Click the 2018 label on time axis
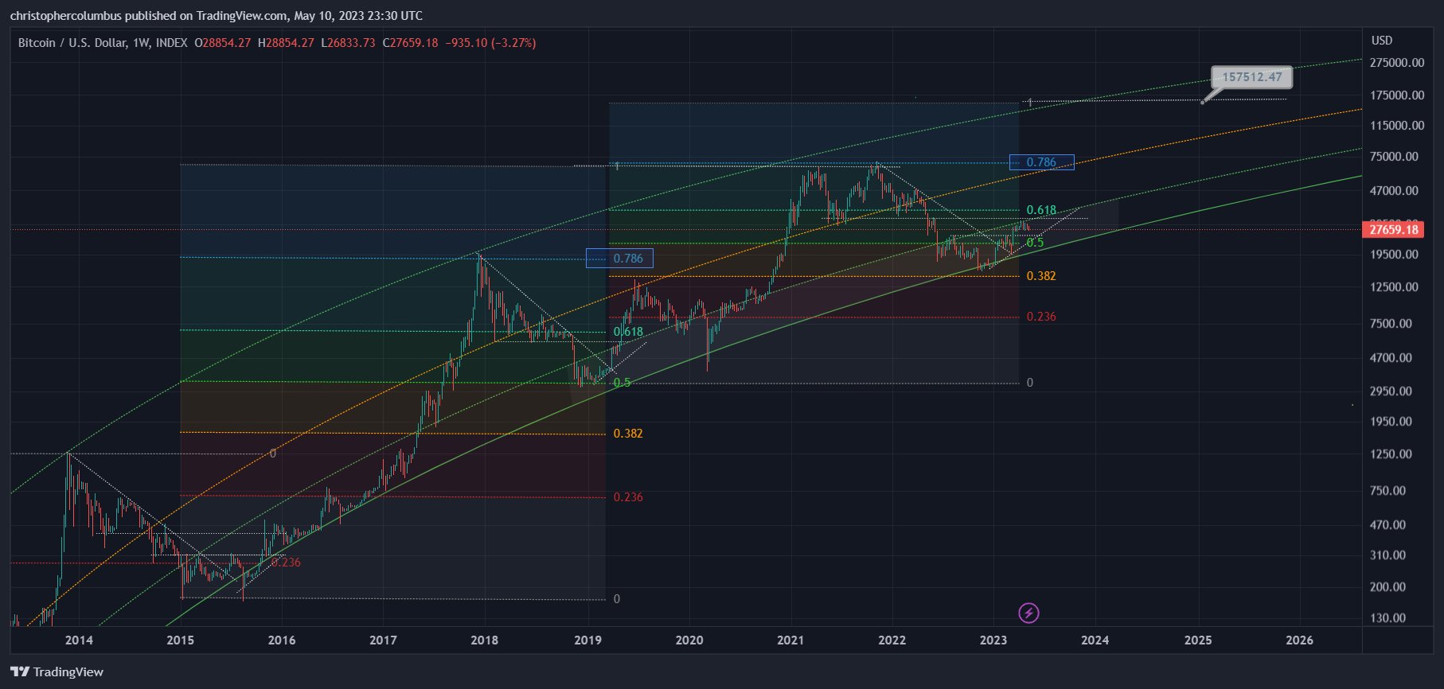Screen dimensions: 1444x689 [484, 640]
